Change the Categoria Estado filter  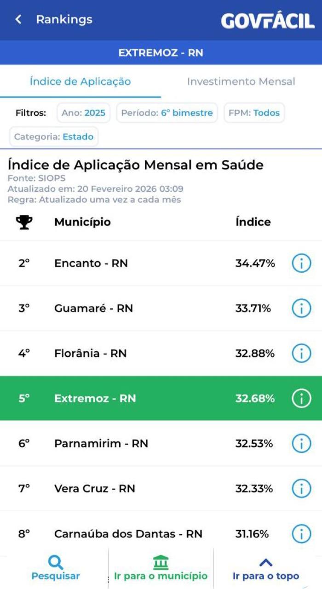(54, 137)
